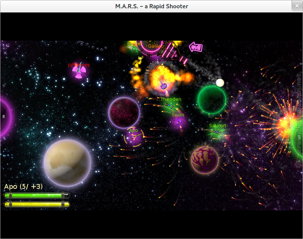Click the title bar text 'M.A.R.S. – a Rapid Shooter'
This screenshot has height=239, width=303.
point(152,6)
